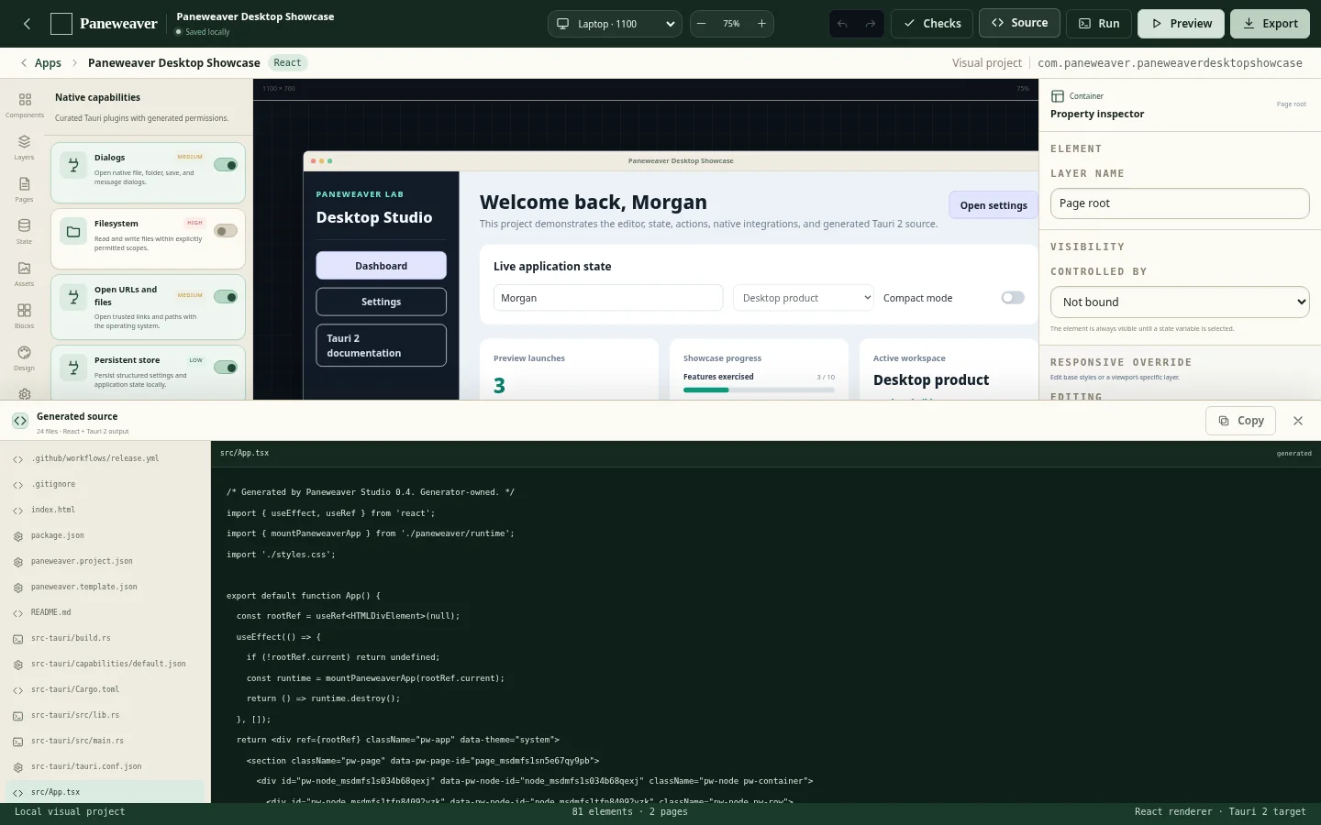Open .github/workflows/release.yml file
The width and height of the screenshot is (1321, 825).
tap(105, 458)
